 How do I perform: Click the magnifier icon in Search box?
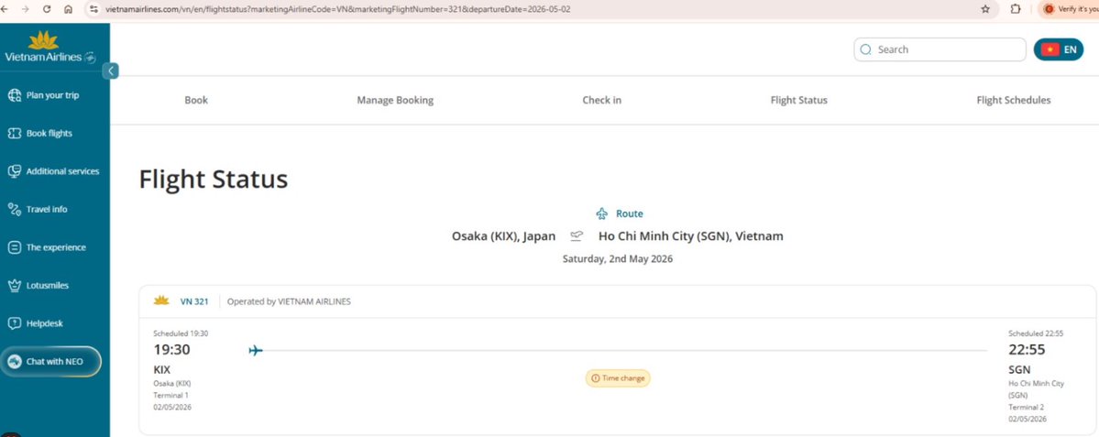tap(865, 49)
